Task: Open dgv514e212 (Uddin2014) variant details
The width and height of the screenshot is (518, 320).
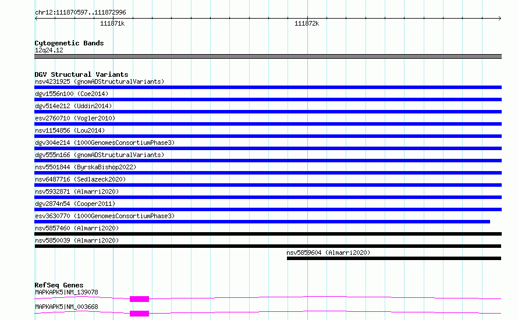Action: point(73,106)
